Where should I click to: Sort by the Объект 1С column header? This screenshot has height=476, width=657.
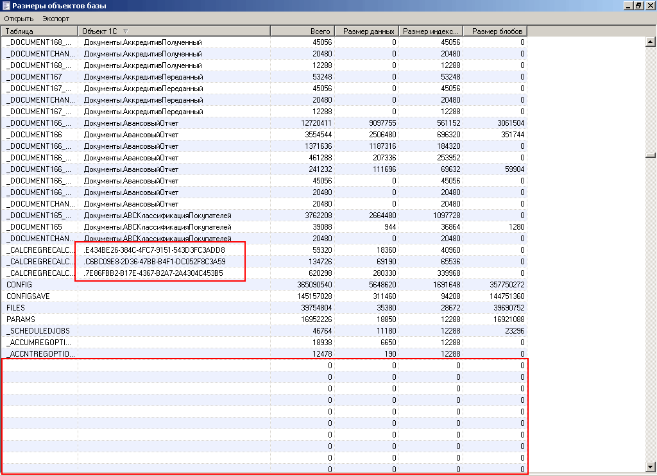[174, 31]
